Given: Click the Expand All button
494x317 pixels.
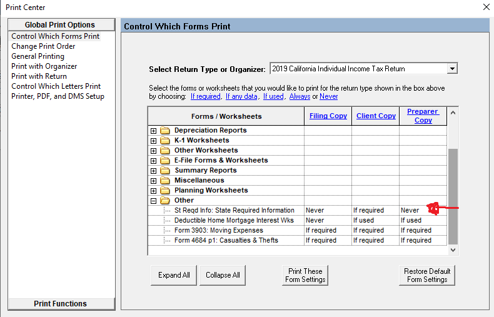Looking at the screenshot, I should pyautogui.click(x=173, y=275).
